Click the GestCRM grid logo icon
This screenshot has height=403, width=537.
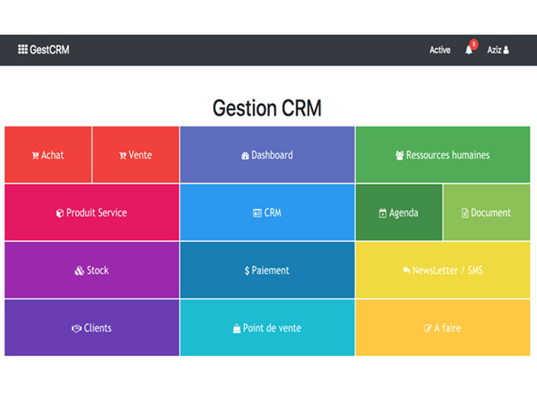coord(23,50)
